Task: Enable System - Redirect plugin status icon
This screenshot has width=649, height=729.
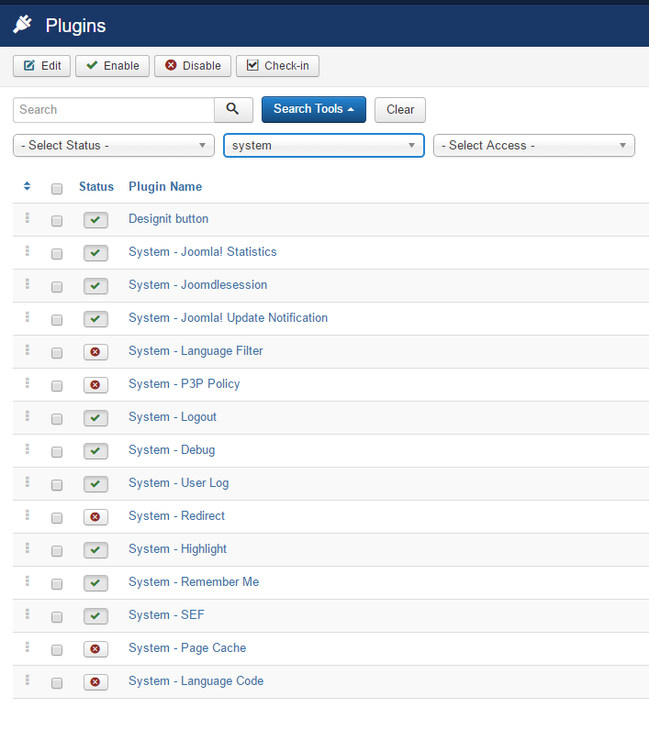Action: [95, 517]
